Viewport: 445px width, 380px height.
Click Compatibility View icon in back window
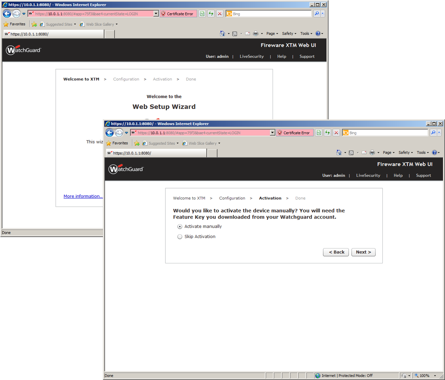click(202, 14)
